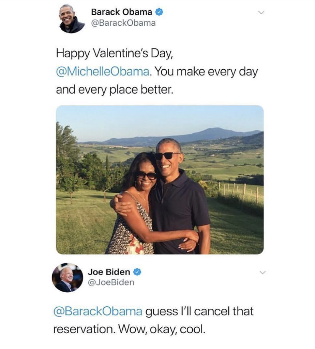Click the "Happy Valentine's Day" tweet text
The height and width of the screenshot is (349, 315).
click(115, 54)
